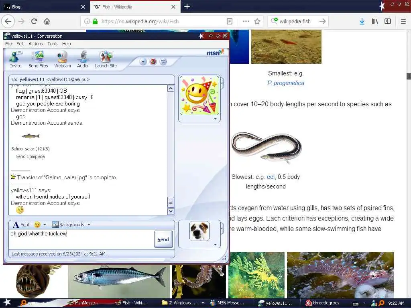Click the site information icon in address bar

[87, 22]
